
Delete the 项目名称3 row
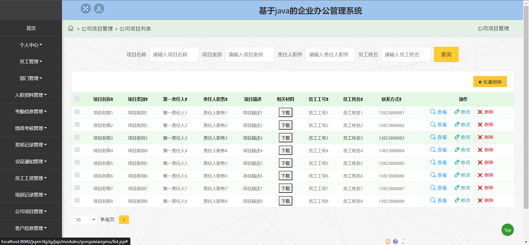coord(485,137)
